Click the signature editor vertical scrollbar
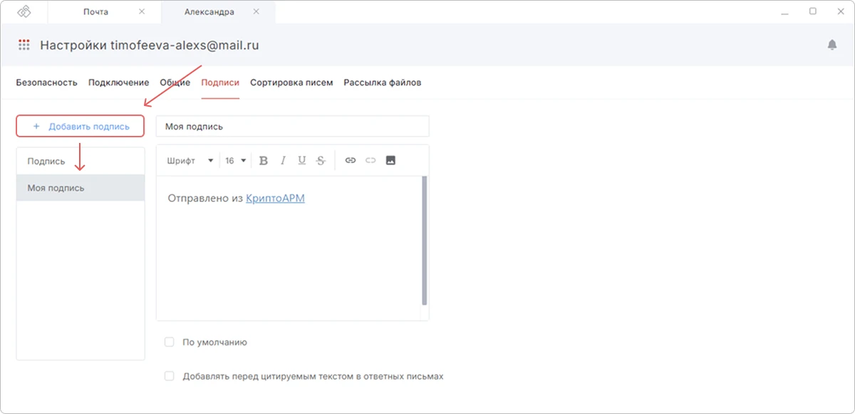Viewport: 855px width, 414px height. [x=425, y=240]
